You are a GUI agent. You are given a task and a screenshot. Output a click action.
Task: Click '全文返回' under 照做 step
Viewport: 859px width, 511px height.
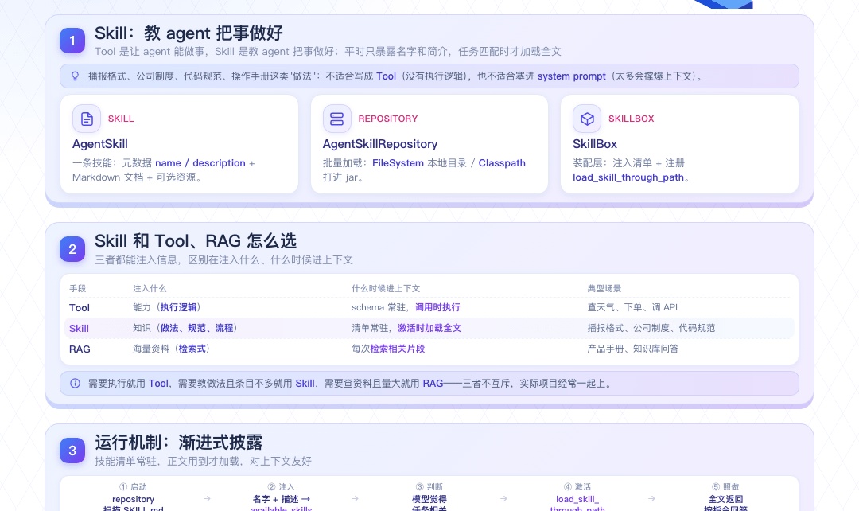point(725,500)
